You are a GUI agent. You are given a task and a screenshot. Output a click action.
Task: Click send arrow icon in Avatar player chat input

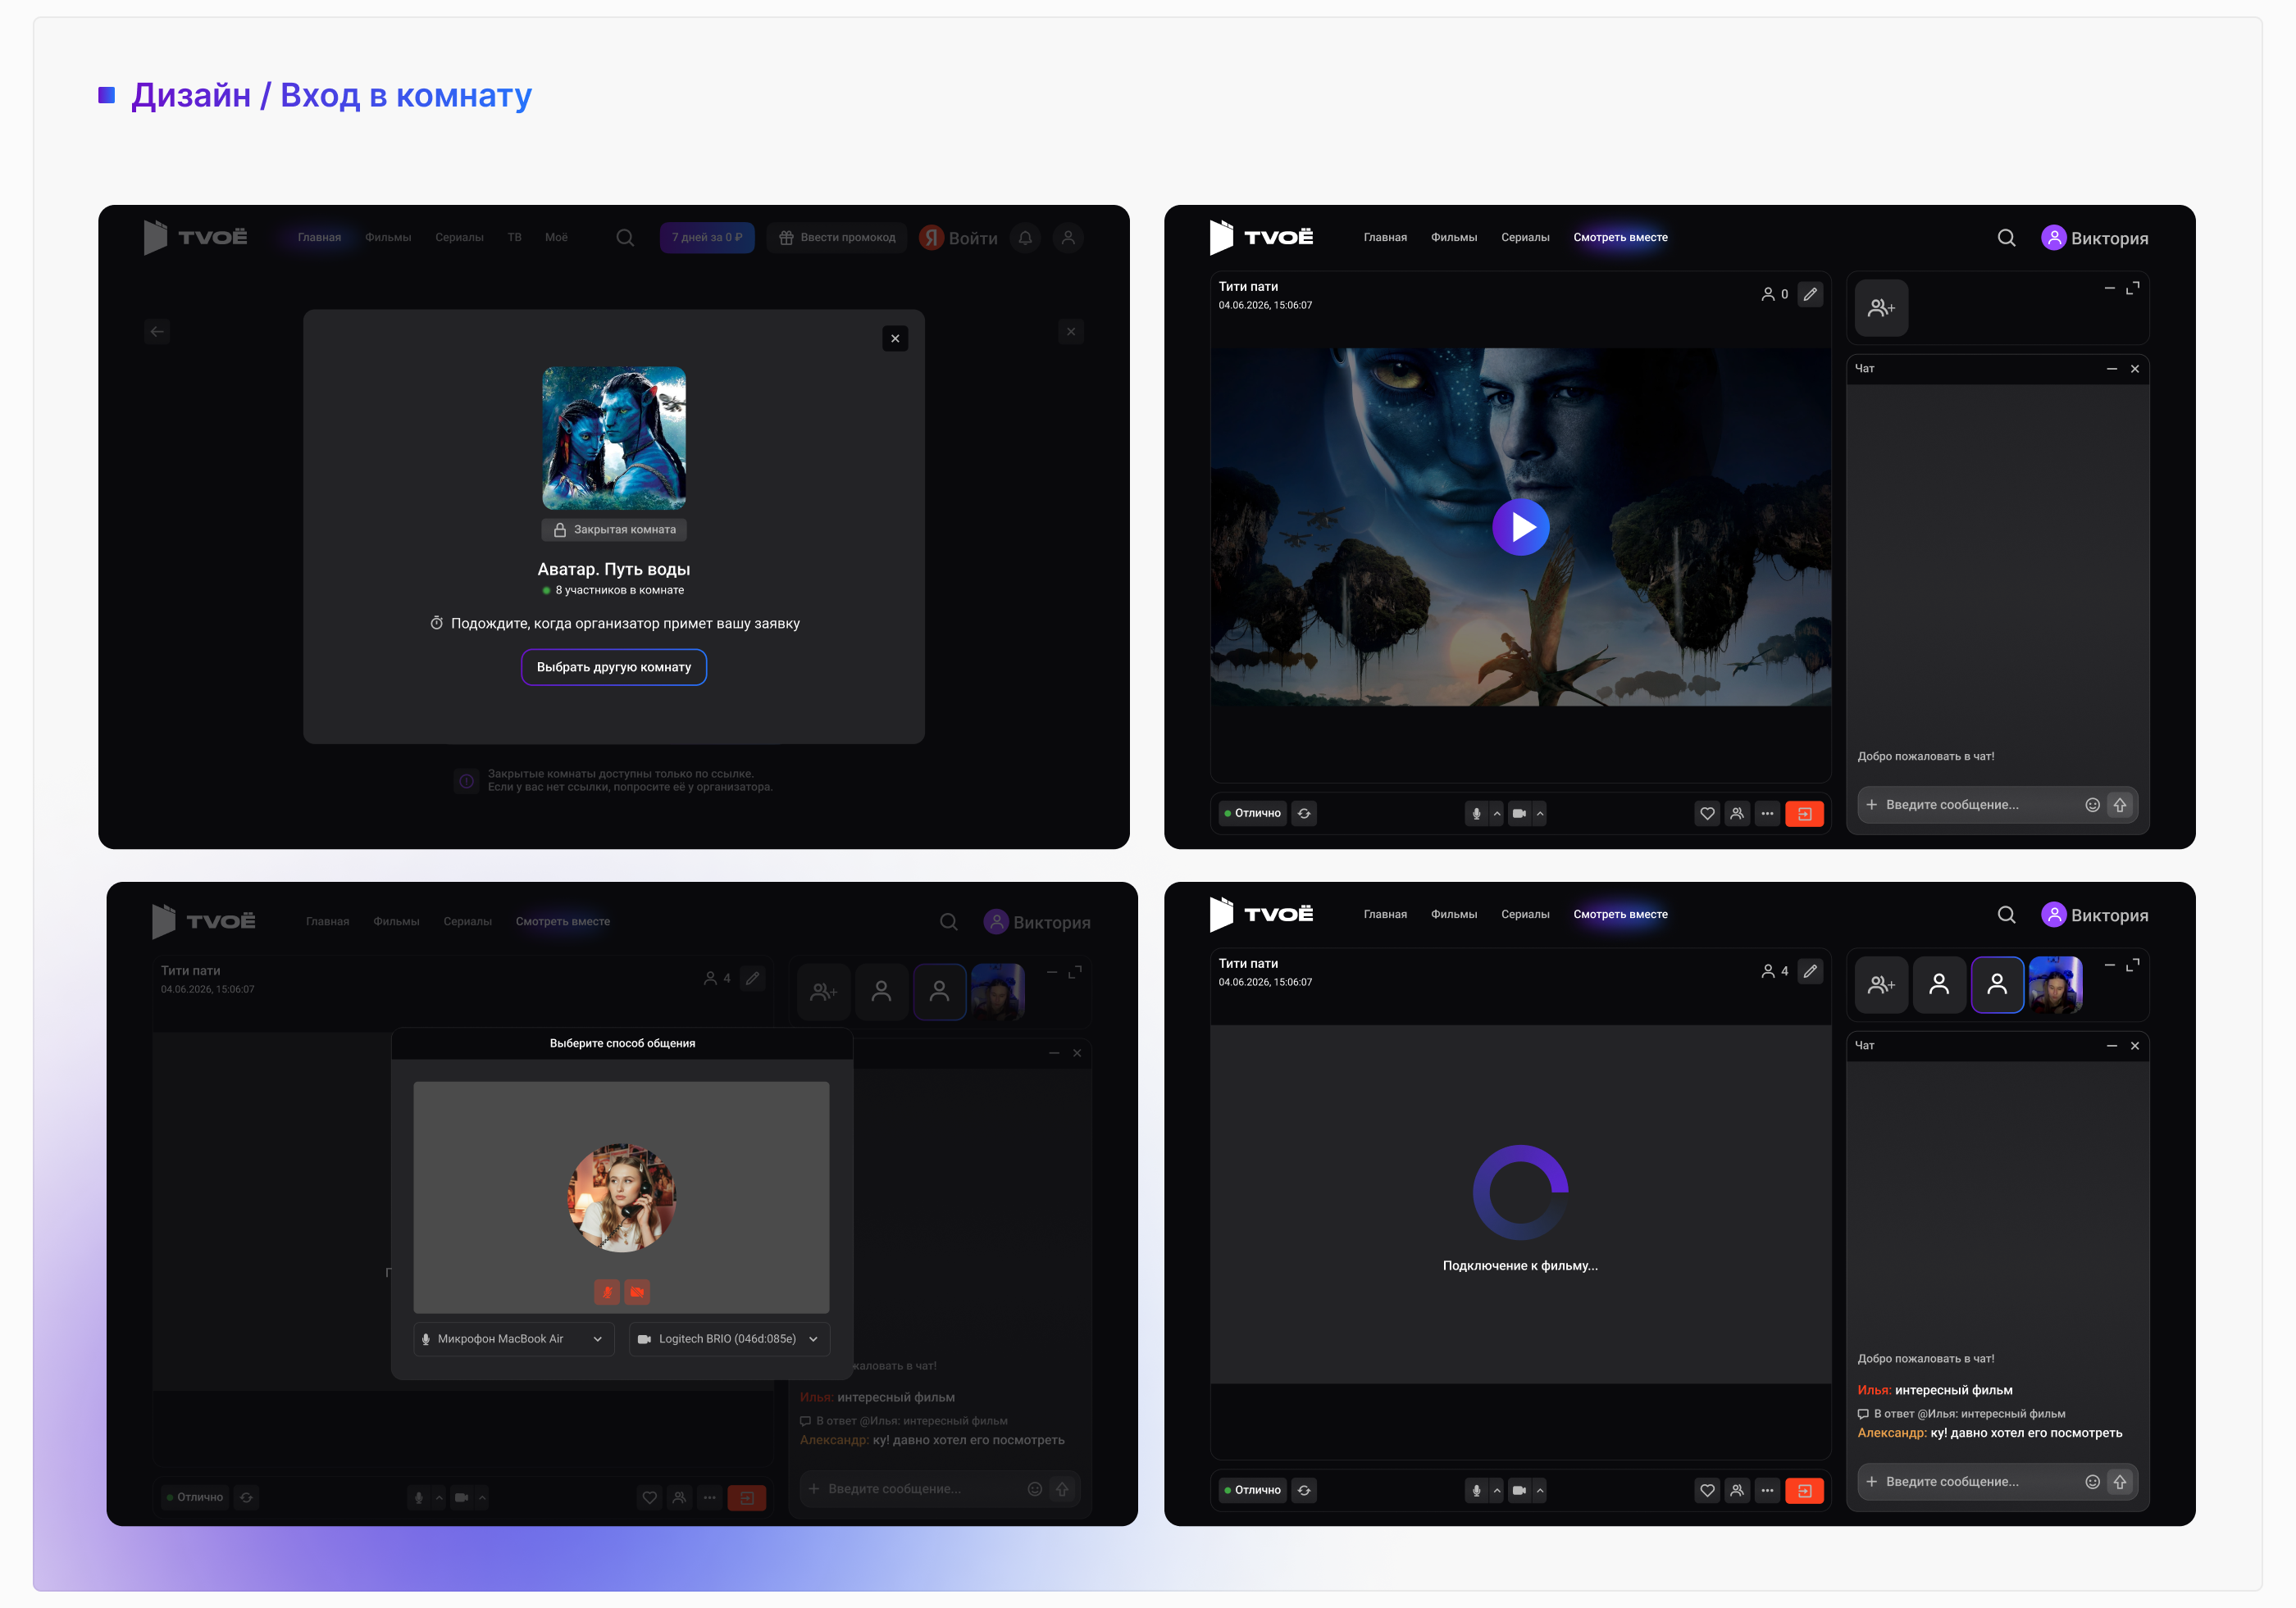pos(2120,805)
